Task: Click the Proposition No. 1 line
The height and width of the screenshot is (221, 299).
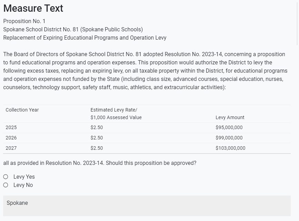Action: [x=24, y=21]
